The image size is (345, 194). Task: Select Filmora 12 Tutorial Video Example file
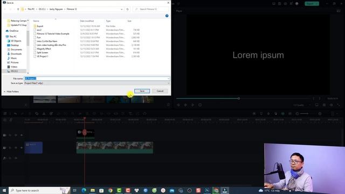pos(53,33)
